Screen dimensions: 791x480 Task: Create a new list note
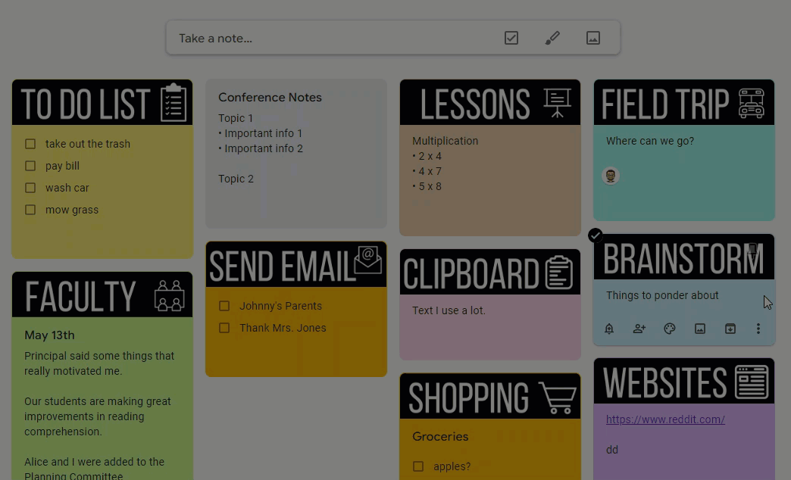click(511, 38)
